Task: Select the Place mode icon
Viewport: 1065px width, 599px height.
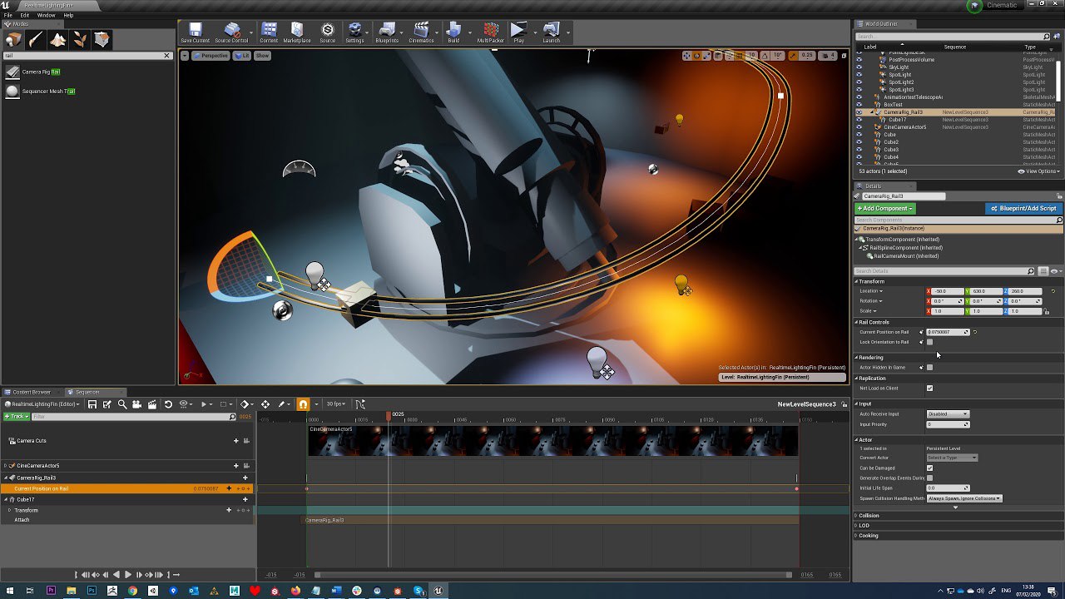Action: tap(14, 39)
